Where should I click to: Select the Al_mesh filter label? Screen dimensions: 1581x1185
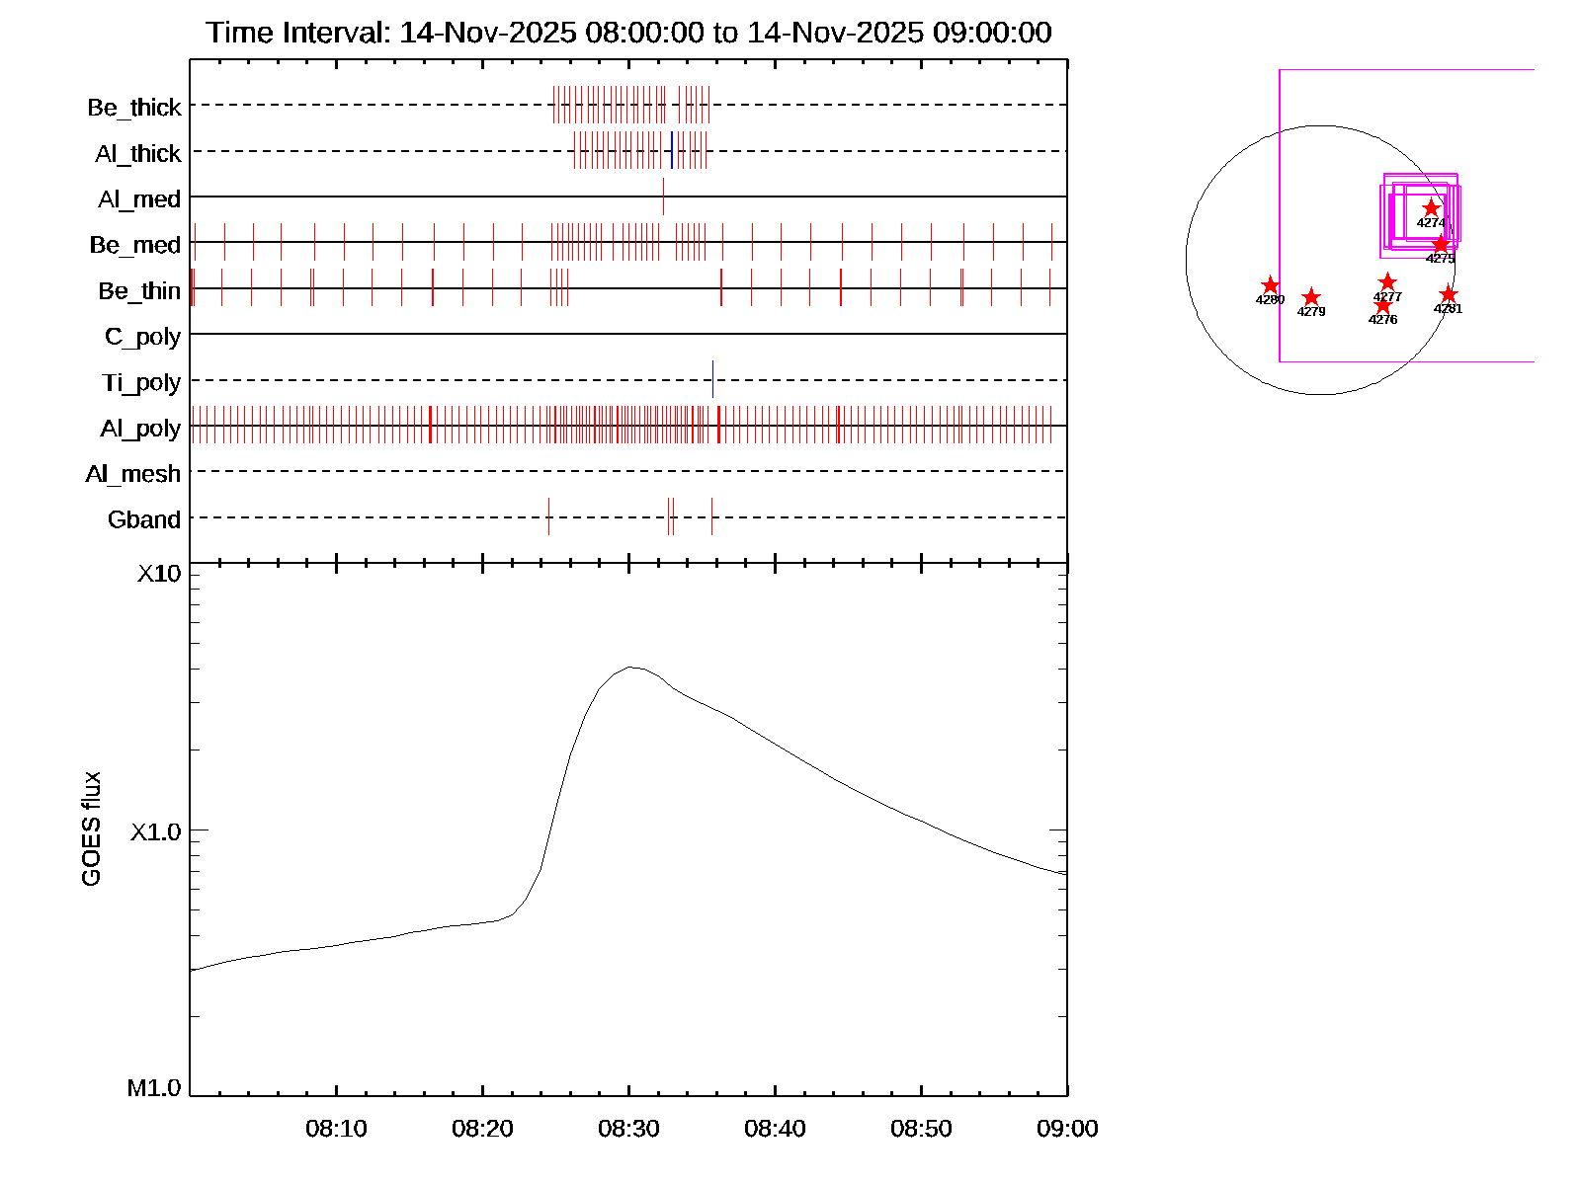coord(133,474)
